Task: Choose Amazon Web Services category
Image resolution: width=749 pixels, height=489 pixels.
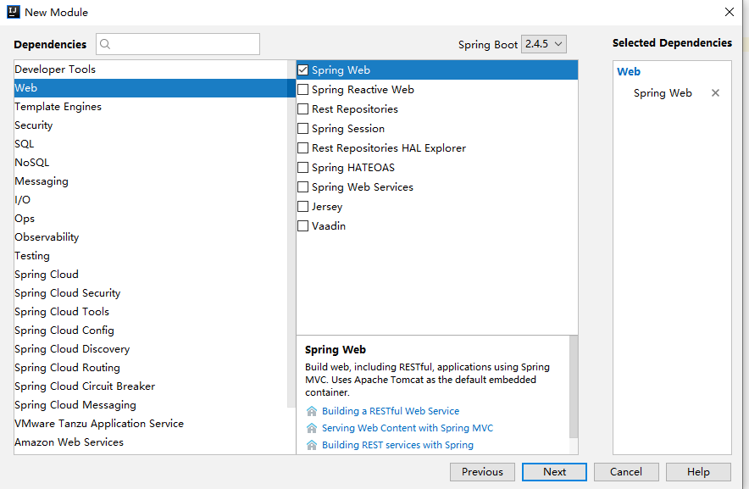Action: tap(151, 442)
